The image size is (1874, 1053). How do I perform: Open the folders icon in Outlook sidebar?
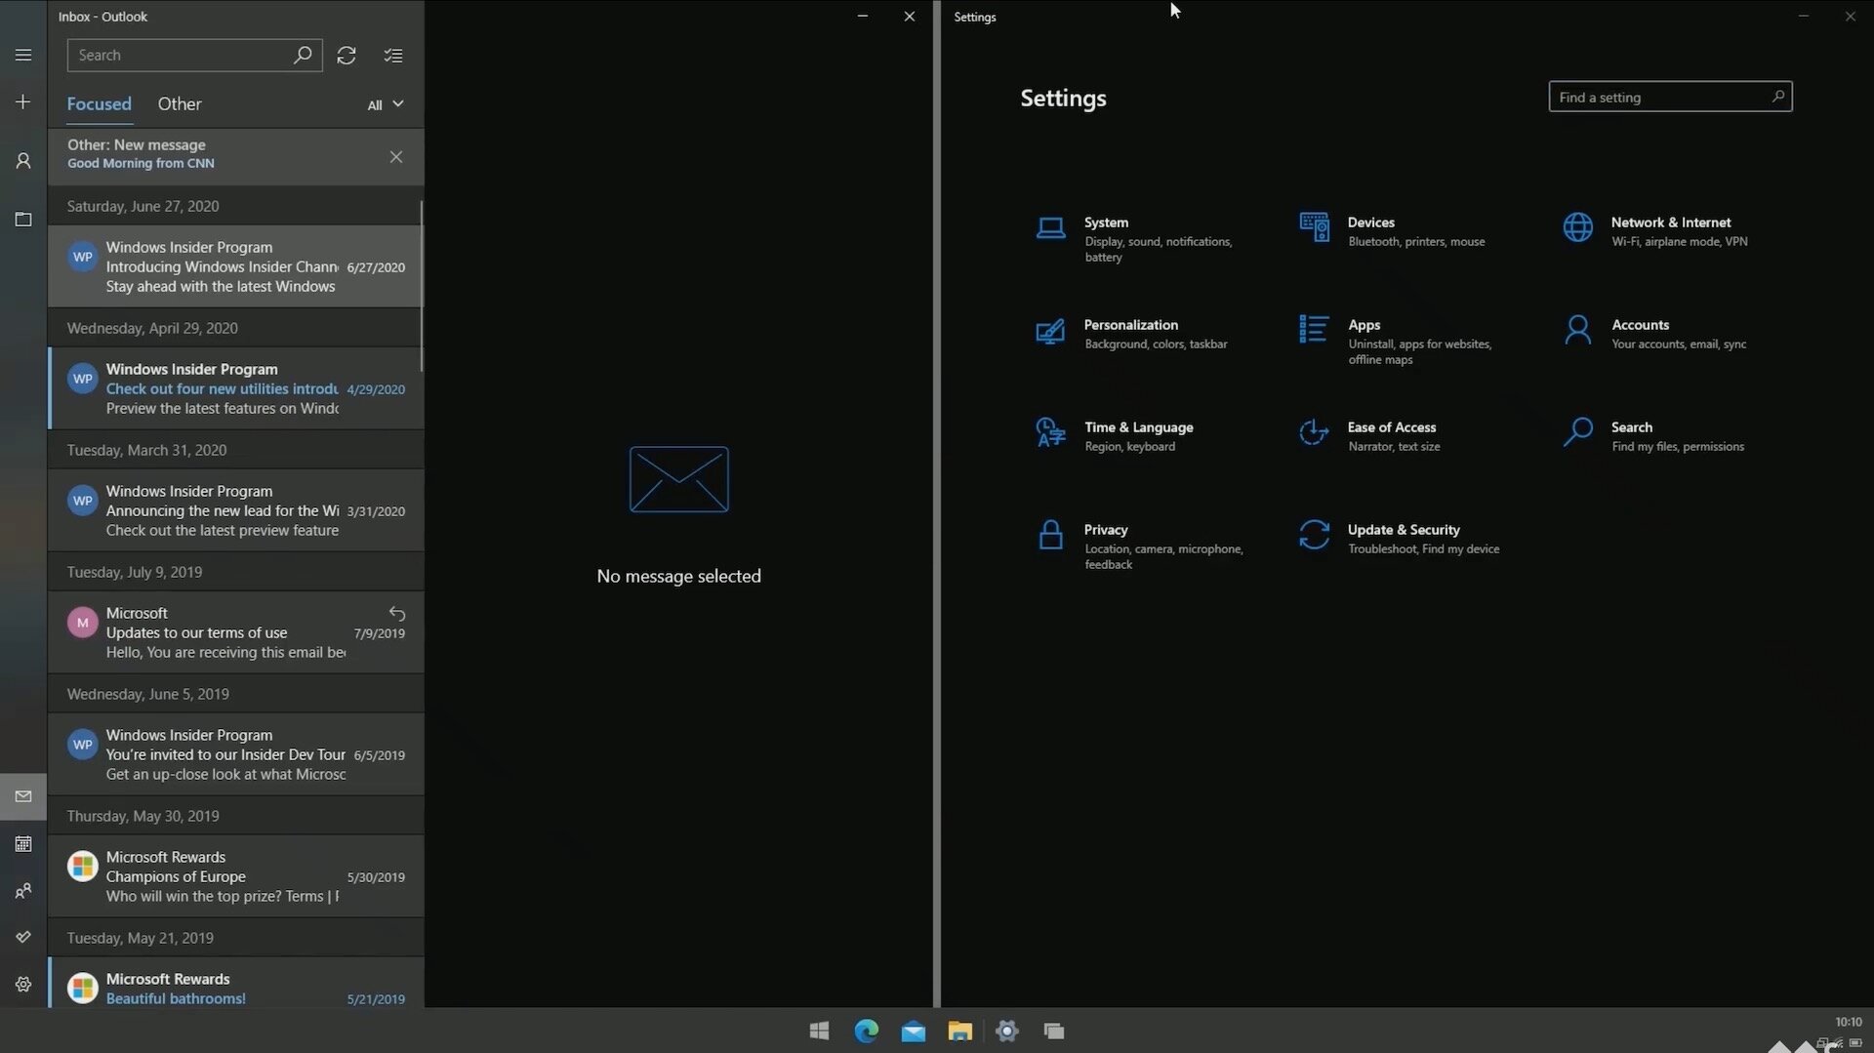pos(23,220)
